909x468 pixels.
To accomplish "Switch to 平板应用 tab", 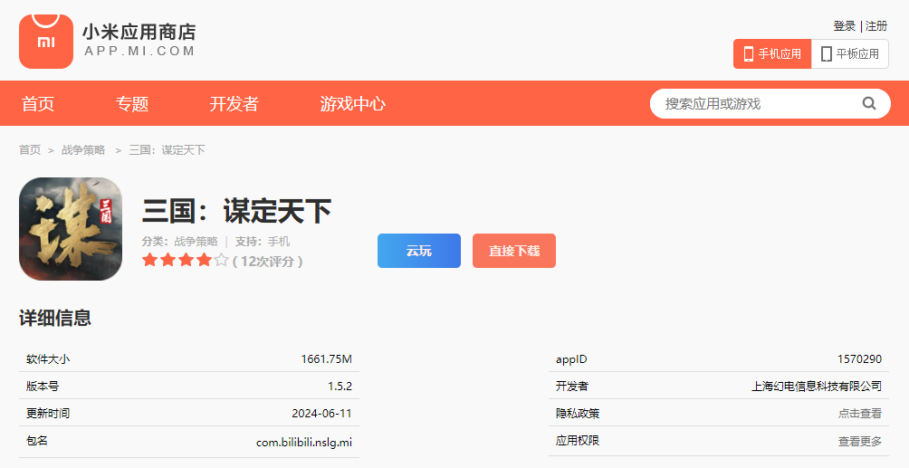I will 850,54.
